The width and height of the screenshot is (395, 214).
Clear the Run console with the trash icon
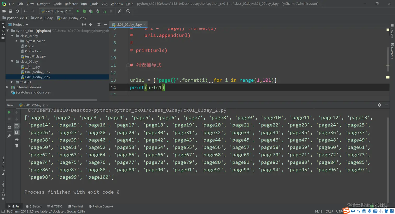point(17,146)
